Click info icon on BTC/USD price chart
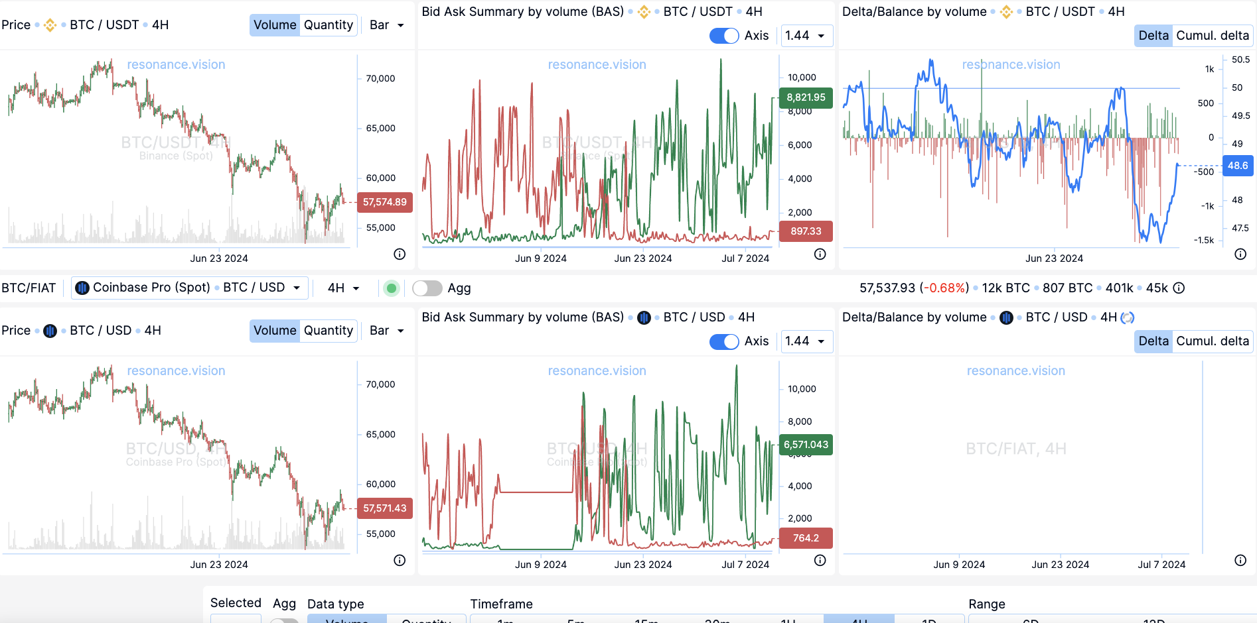The height and width of the screenshot is (623, 1257). (x=400, y=560)
